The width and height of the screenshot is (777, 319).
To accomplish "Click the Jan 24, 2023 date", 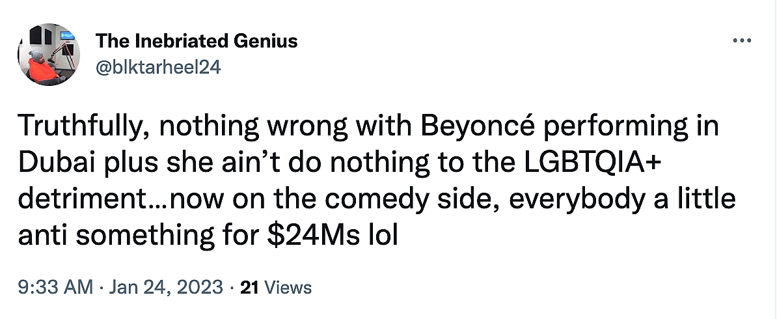I will [168, 287].
